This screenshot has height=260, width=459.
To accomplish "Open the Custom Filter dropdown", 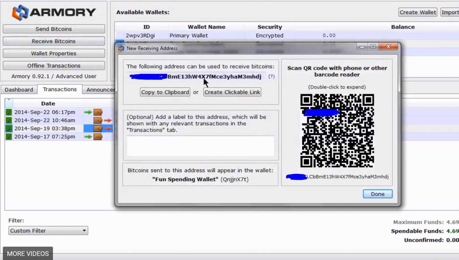I will point(48,231).
